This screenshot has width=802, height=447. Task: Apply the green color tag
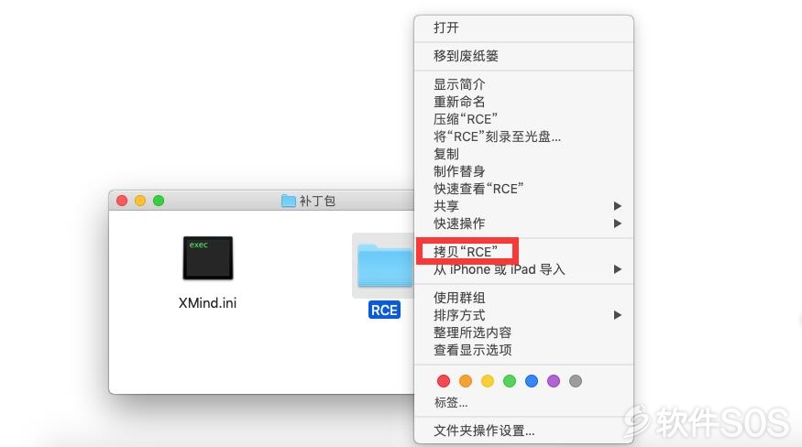(510, 381)
